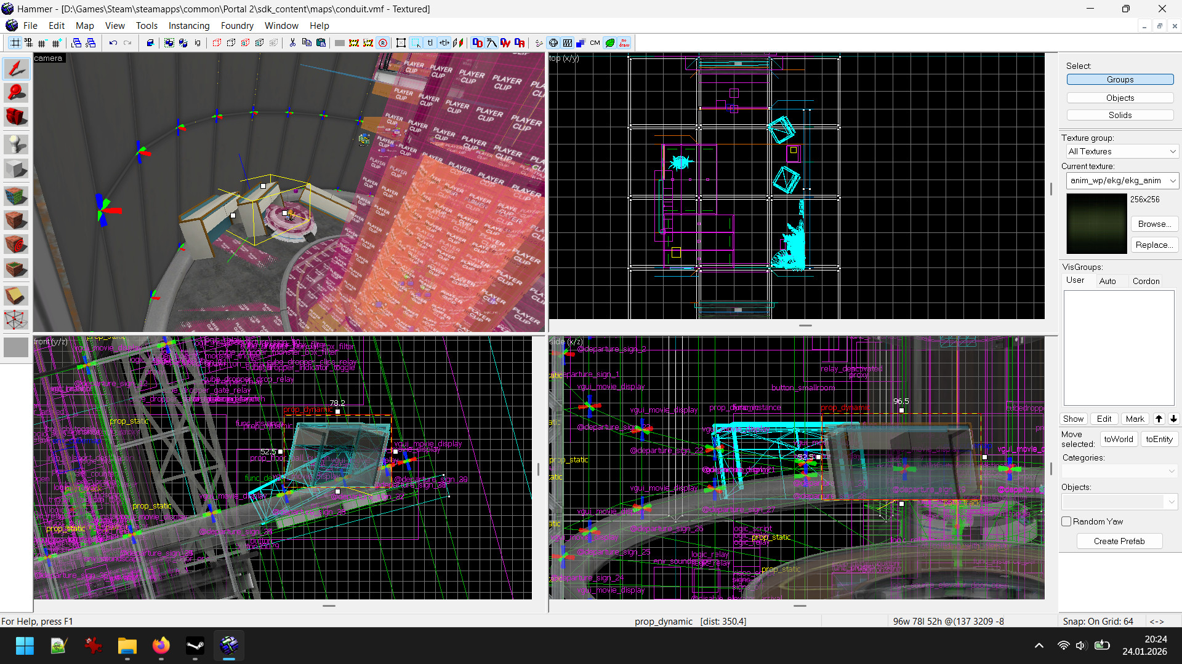Select the Camera tool
This screenshot has height=664, width=1182.
click(16, 117)
